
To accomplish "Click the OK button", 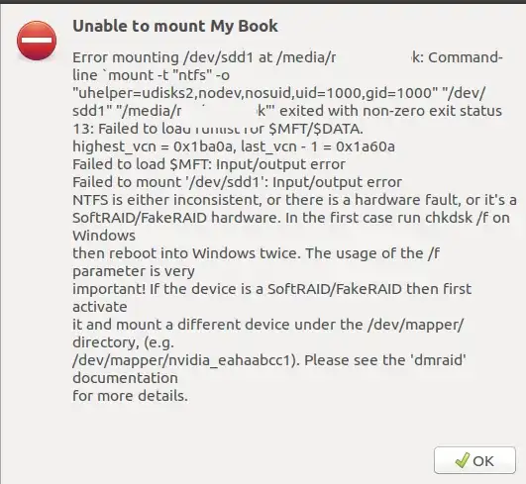I will [474, 460].
